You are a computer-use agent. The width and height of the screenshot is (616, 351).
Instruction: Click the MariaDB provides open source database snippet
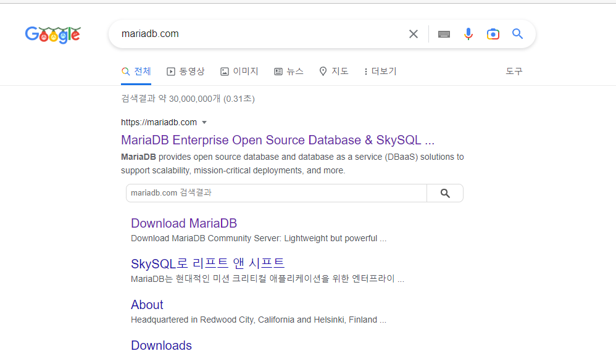[293, 163]
